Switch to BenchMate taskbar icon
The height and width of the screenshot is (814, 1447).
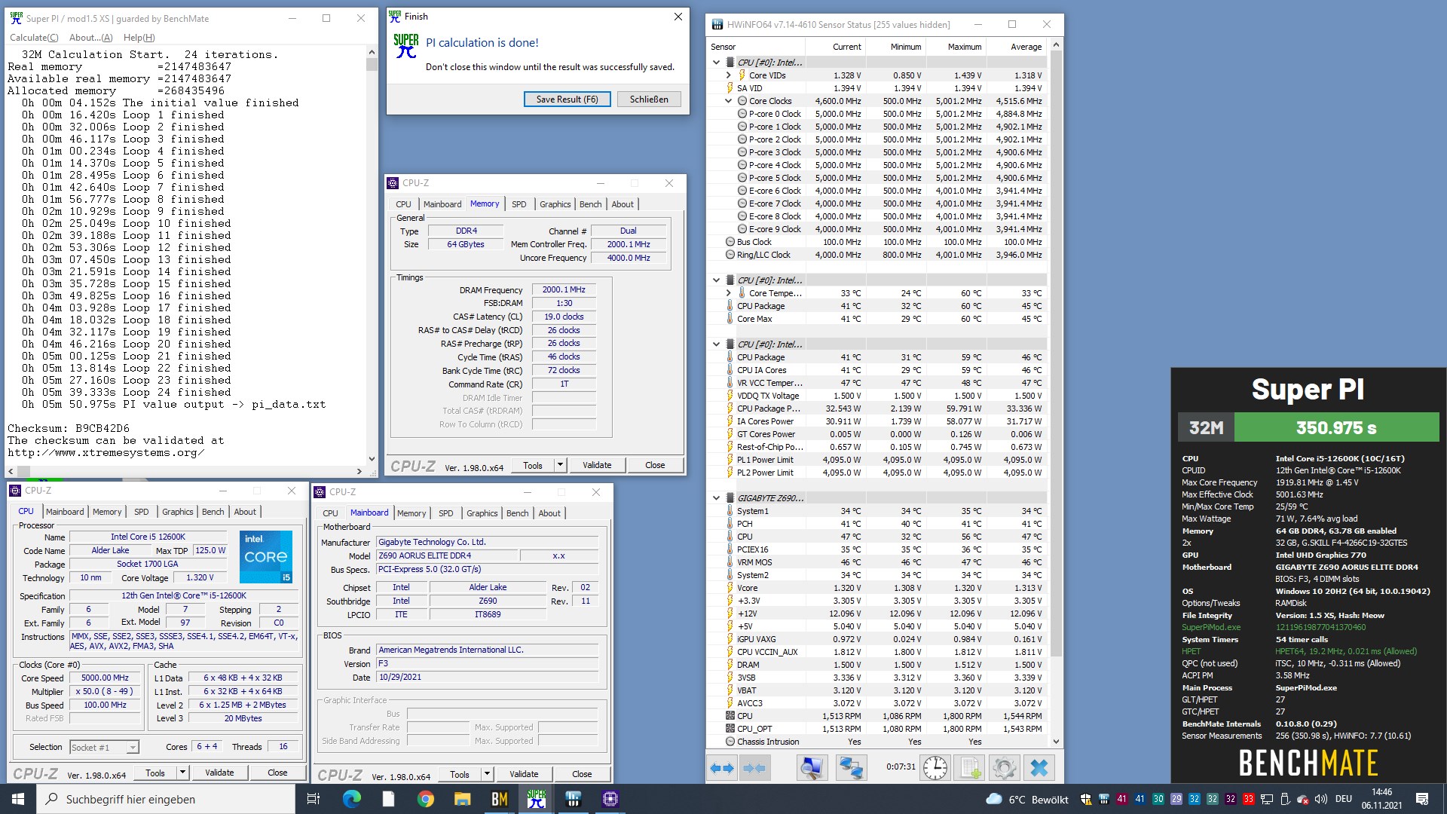point(500,799)
